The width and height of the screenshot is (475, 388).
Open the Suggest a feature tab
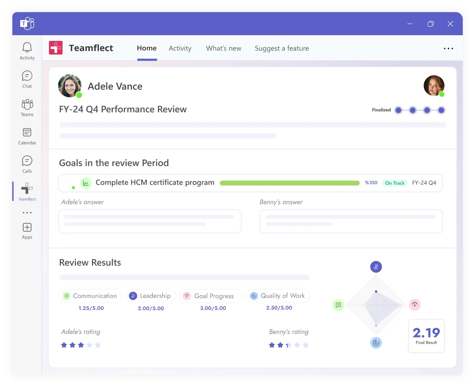[282, 48]
